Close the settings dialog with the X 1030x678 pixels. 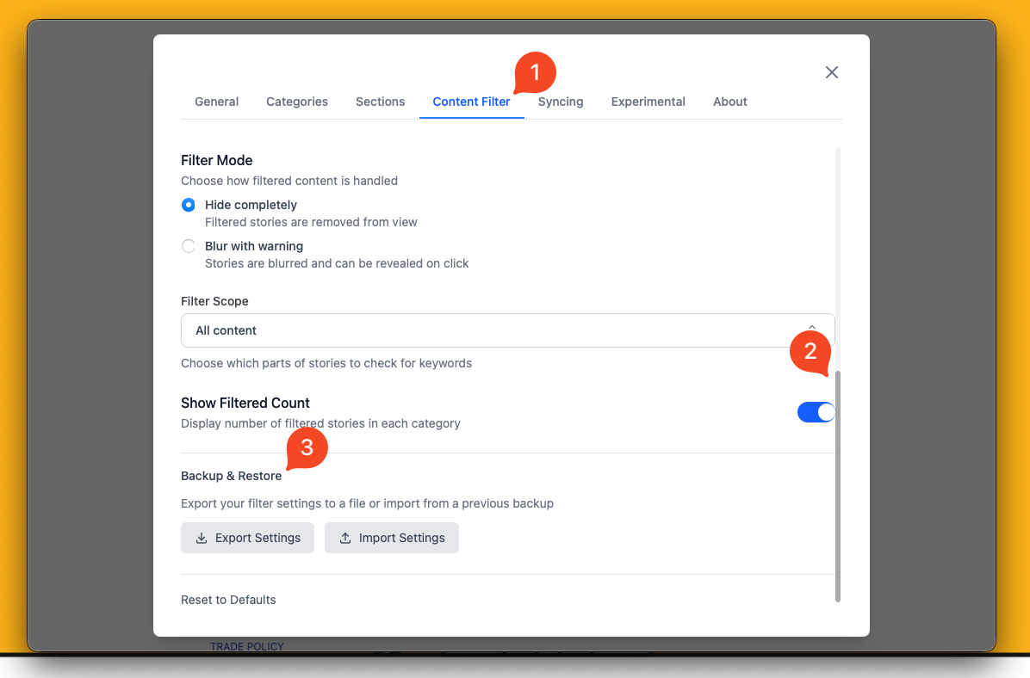(831, 72)
